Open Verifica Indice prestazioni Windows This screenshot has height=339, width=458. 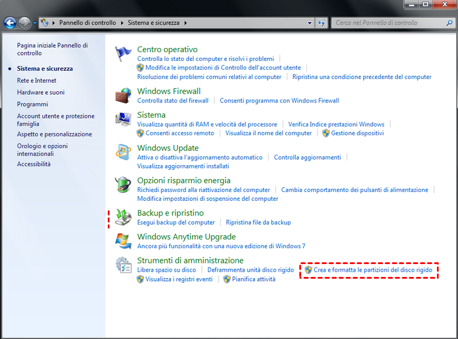(x=336, y=124)
